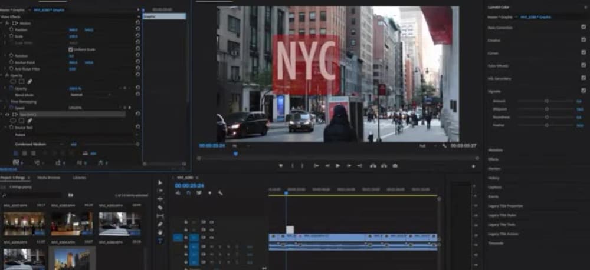This screenshot has width=590, height=270.
Task: Toggle insert sequences as nests icon
Action: [x=178, y=193]
